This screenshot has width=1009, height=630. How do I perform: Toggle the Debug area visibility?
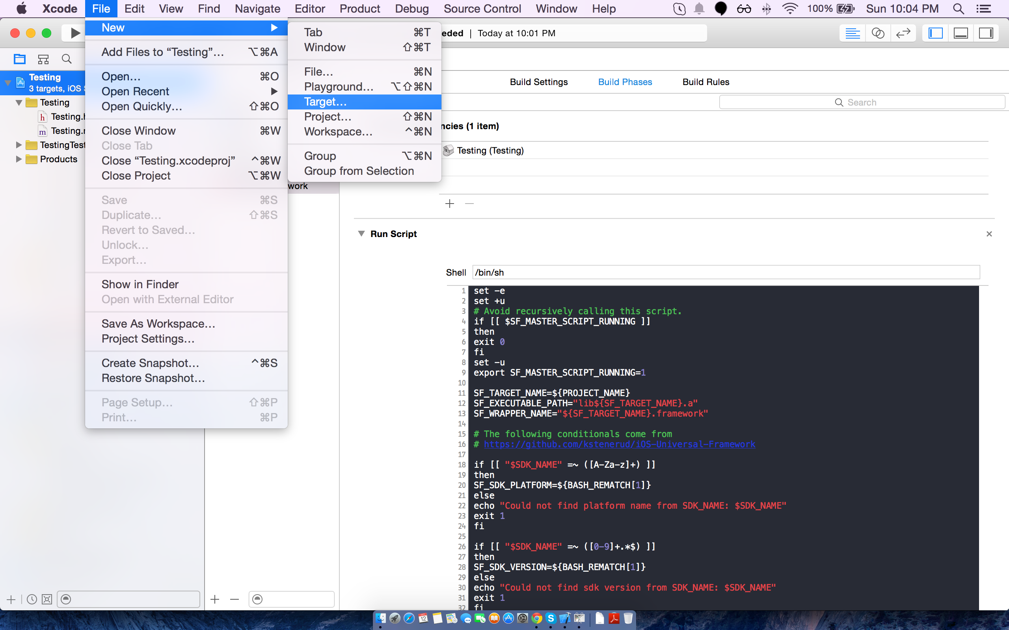coord(961,33)
